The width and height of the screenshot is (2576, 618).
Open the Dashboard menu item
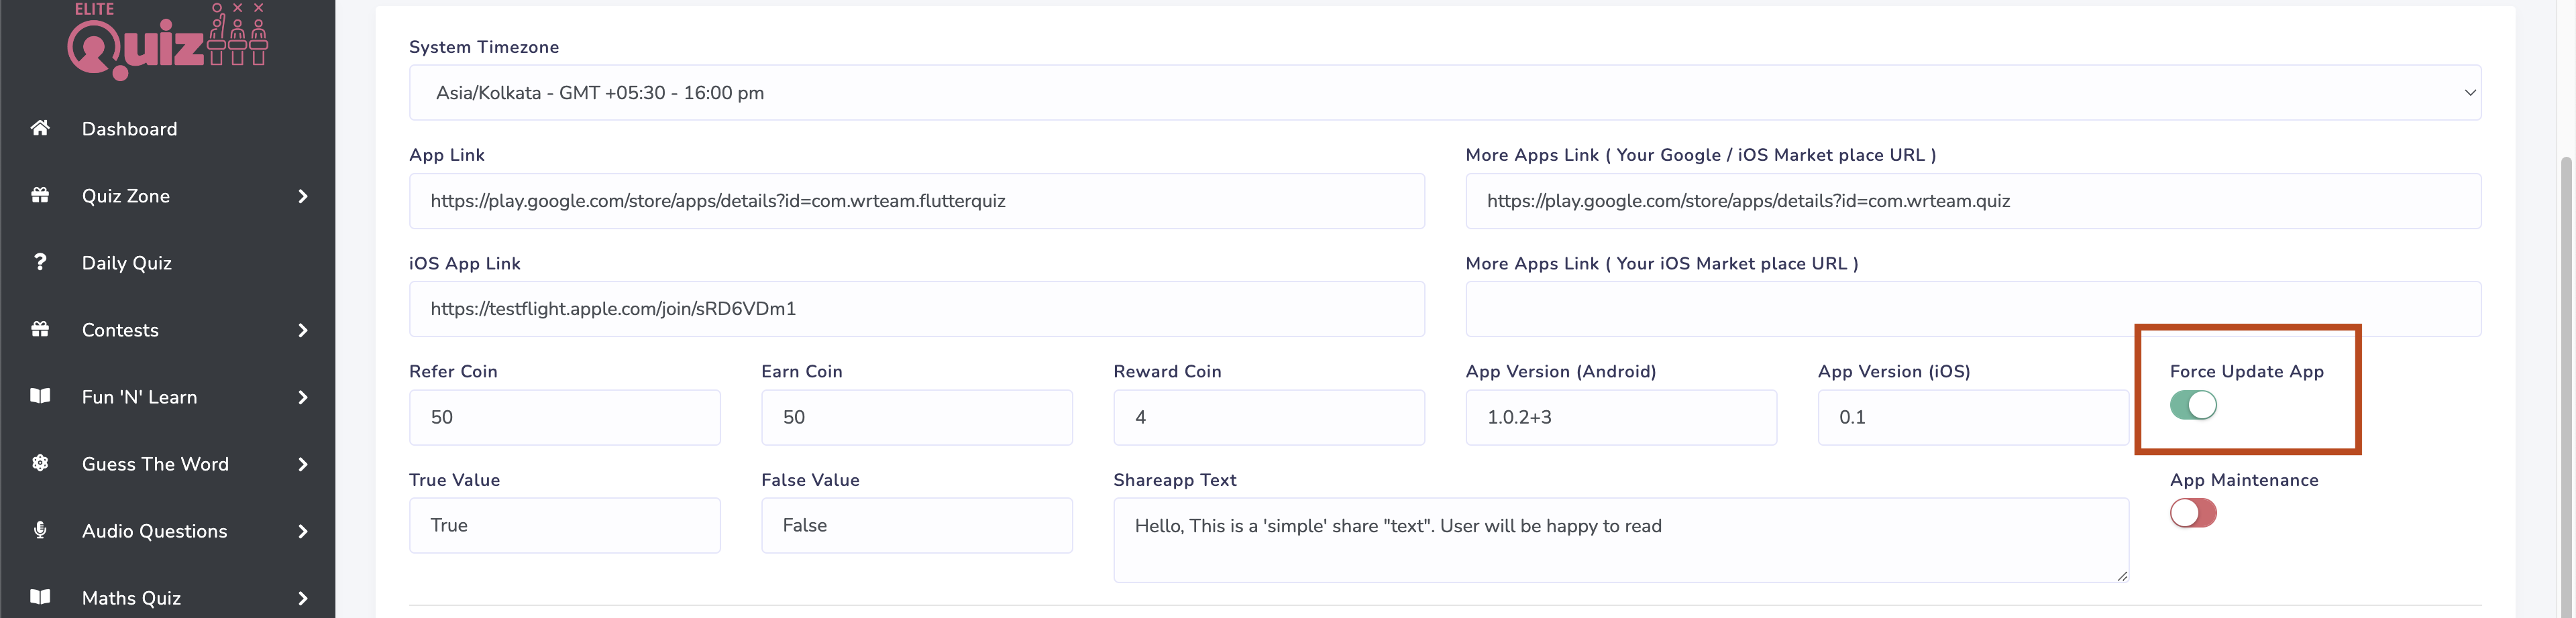(130, 129)
